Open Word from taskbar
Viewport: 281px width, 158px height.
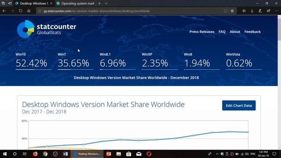click(65, 154)
